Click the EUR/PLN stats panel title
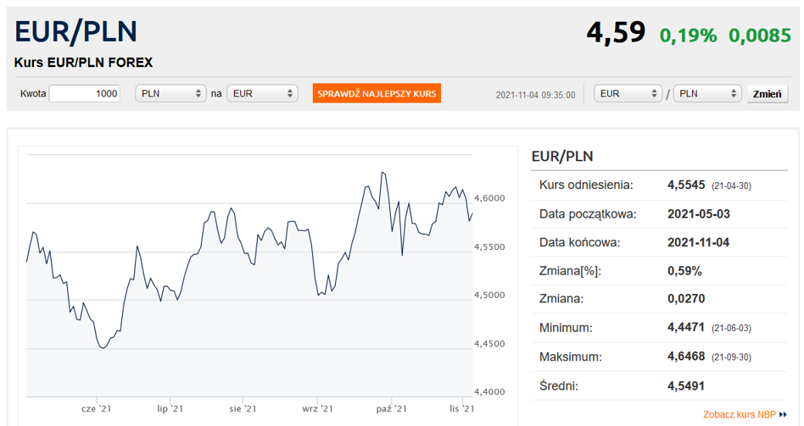 [x=562, y=156]
